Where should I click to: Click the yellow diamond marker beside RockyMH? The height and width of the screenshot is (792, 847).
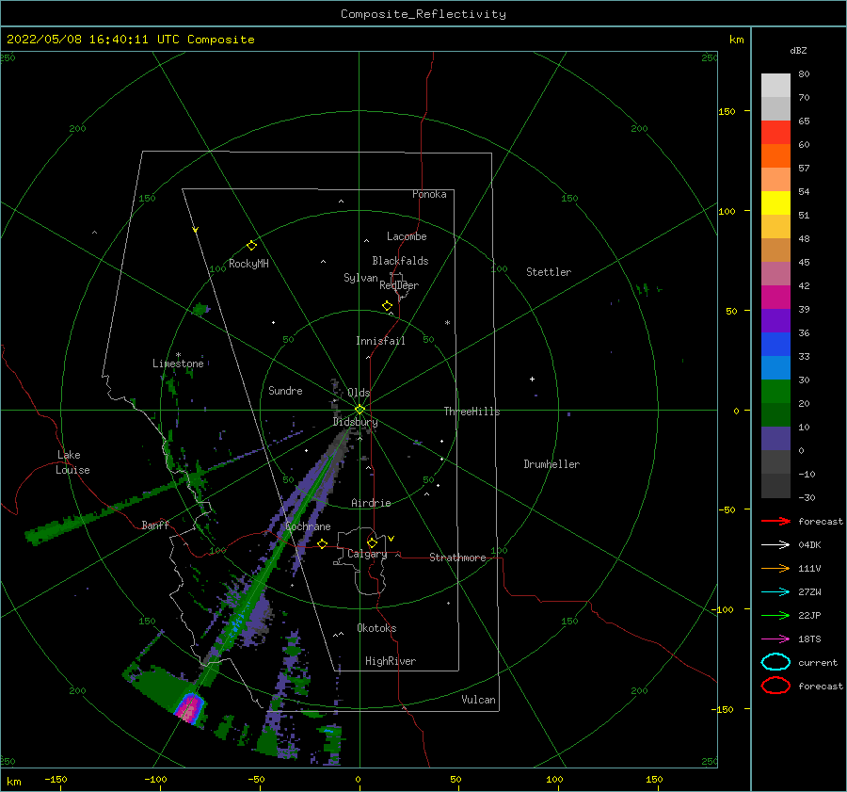point(251,246)
